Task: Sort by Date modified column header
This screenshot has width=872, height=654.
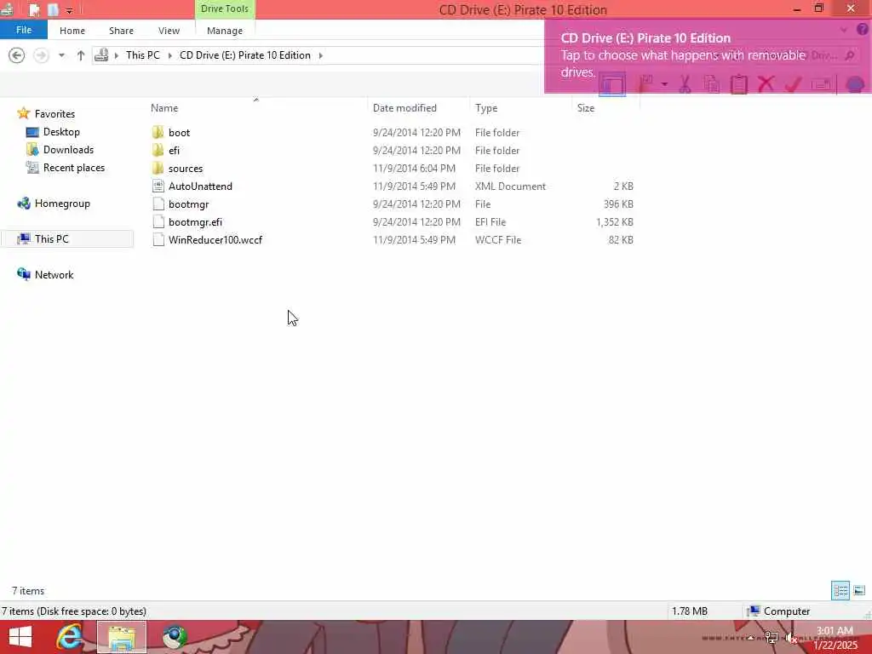Action: (x=404, y=108)
